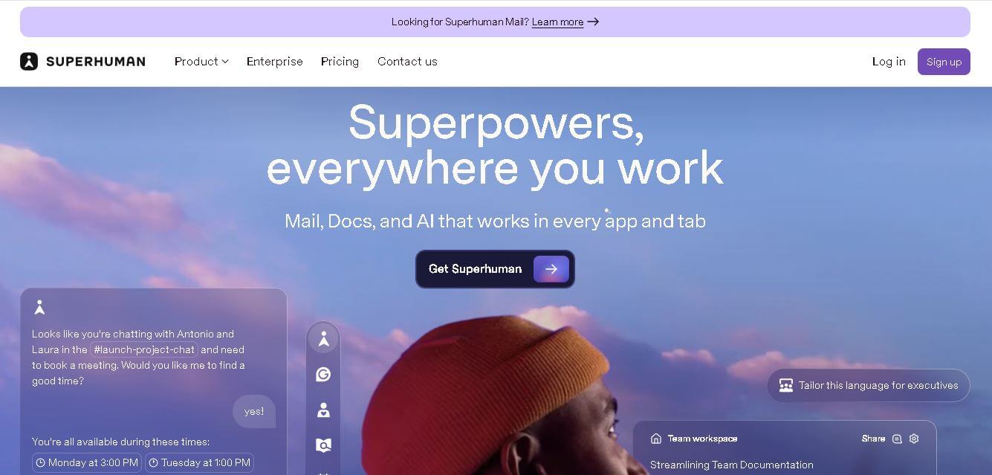
Task: Click the purple arrow on Get Superhuman
Action: coord(551,269)
